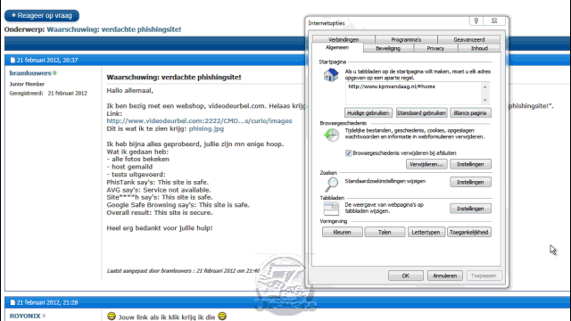Toggle Browsegeschiedenis verwijderen bij afsluiten checkbox
The width and height of the screenshot is (571, 321).
348,153
